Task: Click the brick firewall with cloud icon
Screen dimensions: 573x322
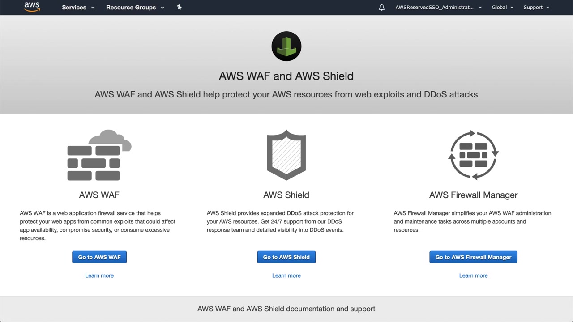Action: point(99,156)
